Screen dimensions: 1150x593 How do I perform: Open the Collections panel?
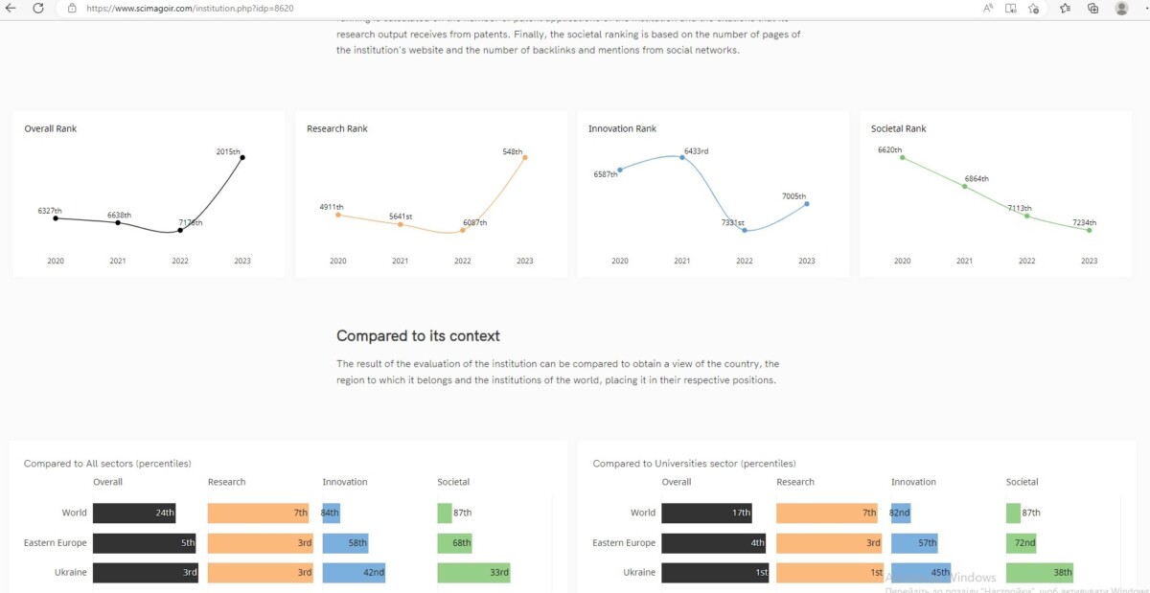click(1092, 8)
